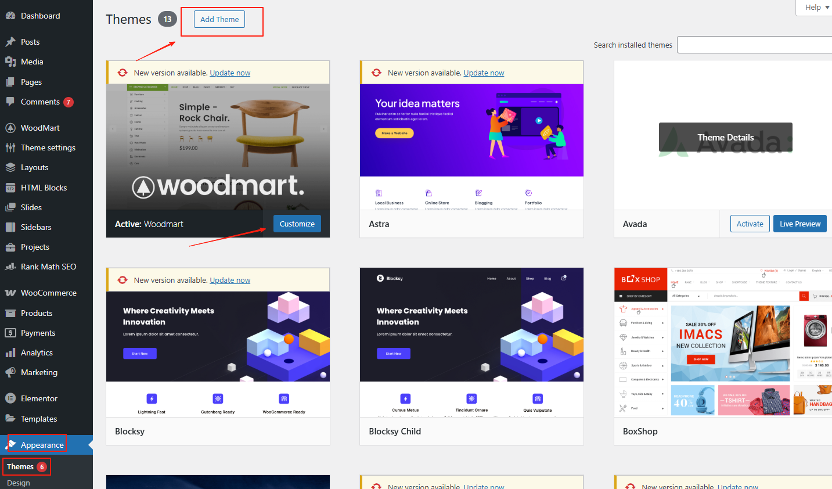Click the Add Theme button
This screenshot has height=489, width=832.
219,19
